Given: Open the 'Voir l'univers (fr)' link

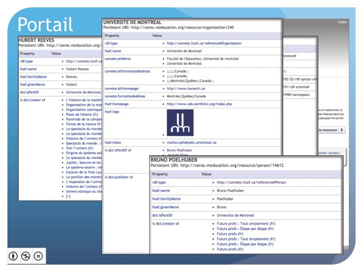Looking at the screenshot, I should [x=80, y=148].
